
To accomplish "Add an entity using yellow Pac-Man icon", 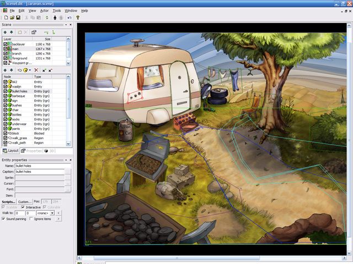I will click(25, 70).
